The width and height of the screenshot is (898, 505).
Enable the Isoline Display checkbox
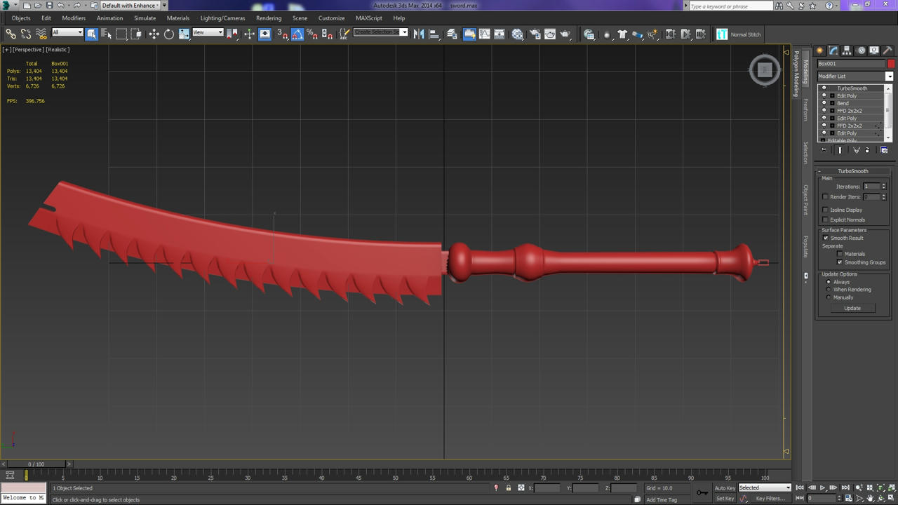point(826,210)
